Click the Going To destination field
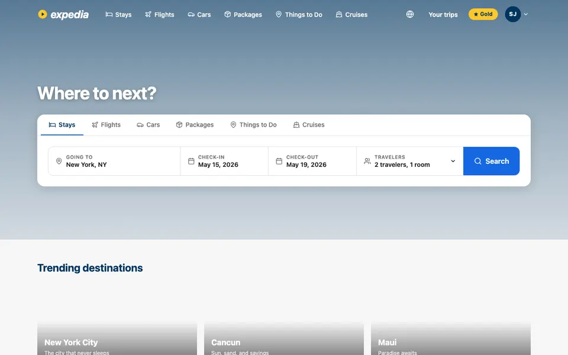 tap(114, 161)
